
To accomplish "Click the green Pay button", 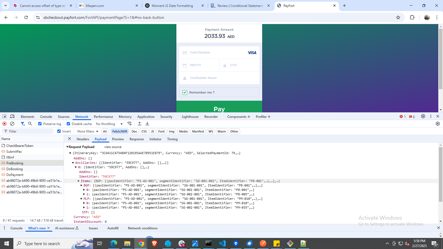I will coord(219,108).
